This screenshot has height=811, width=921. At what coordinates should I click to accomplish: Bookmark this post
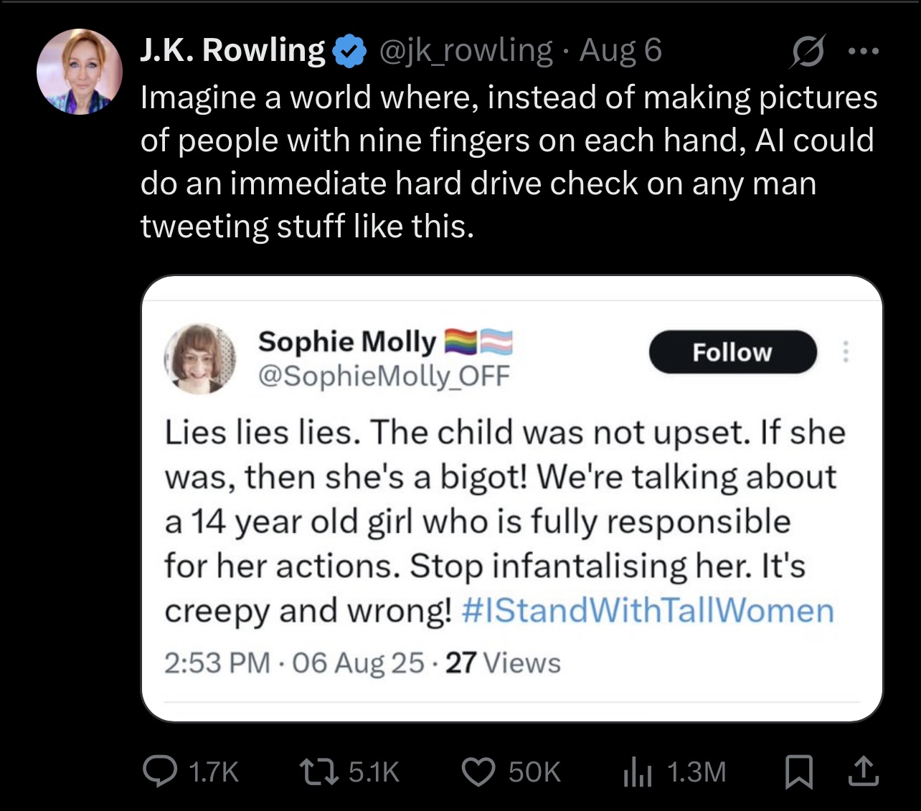point(798,772)
